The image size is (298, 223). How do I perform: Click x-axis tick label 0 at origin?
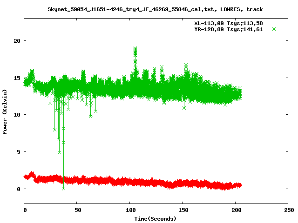pyautogui.click(x=25, y=210)
